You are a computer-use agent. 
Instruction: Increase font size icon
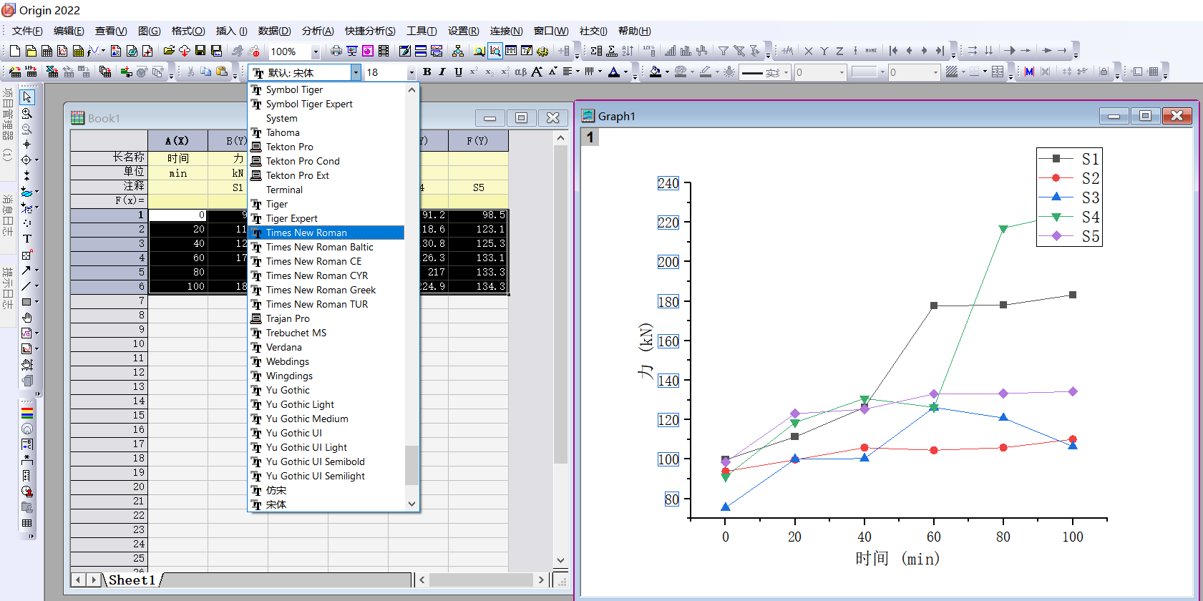pos(537,72)
